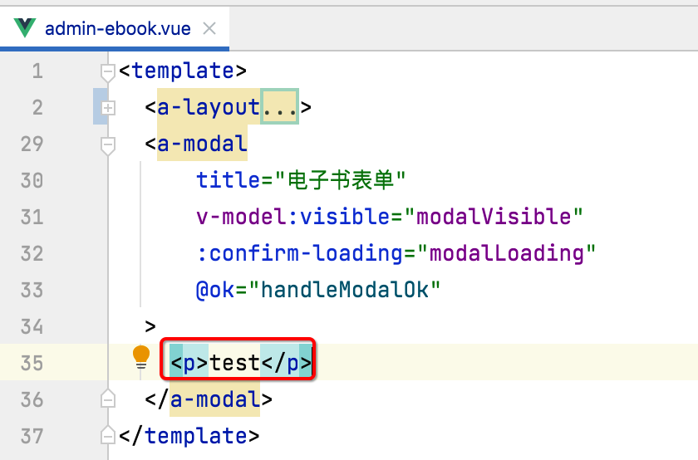Close the admin-ebook.vue tab
This screenshot has height=460, width=698.
209,29
